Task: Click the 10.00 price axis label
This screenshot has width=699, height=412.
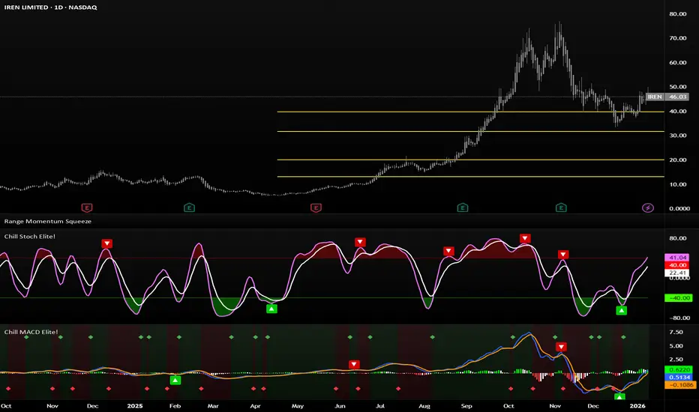Action: [677, 184]
